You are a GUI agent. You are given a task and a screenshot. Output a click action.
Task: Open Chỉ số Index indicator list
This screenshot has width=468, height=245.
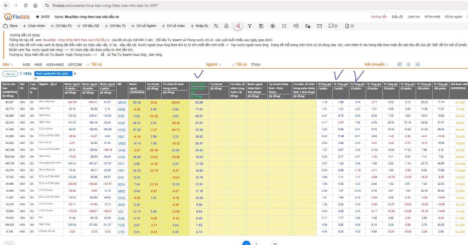click(173, 26)
